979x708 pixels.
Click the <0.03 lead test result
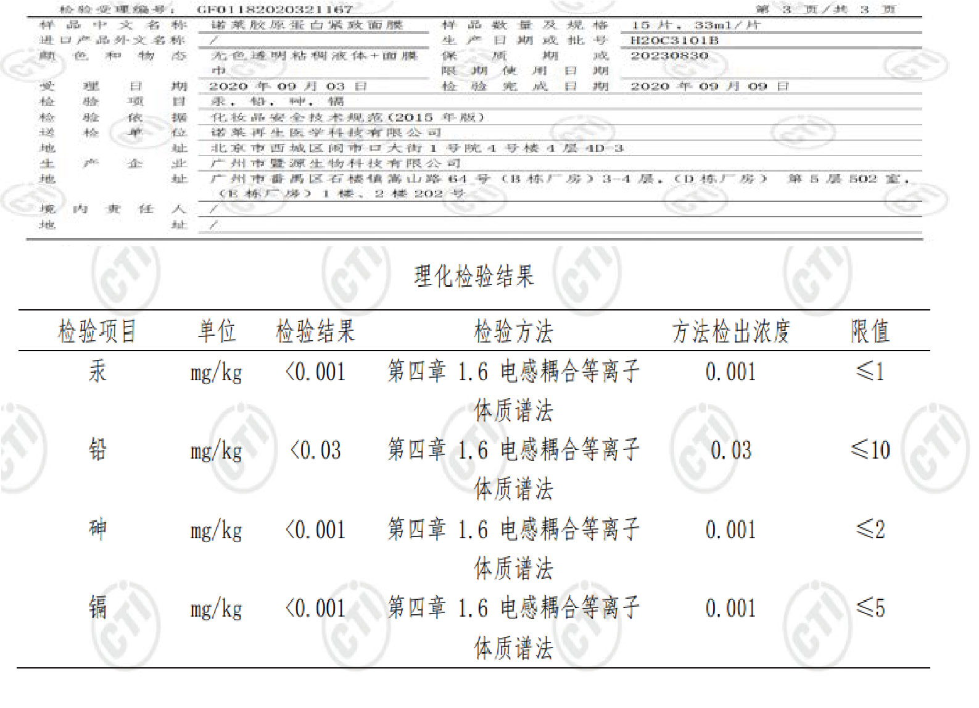[x=315, y=451]
